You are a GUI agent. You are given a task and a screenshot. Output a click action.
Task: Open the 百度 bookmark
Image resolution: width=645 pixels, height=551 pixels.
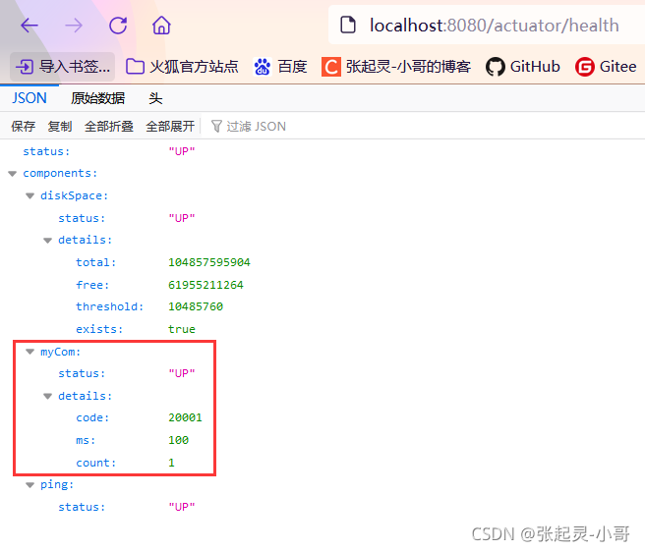coord(280,67)
